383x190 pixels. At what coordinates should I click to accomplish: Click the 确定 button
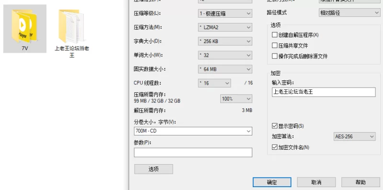pyautogui.click(x=272, y=182)
